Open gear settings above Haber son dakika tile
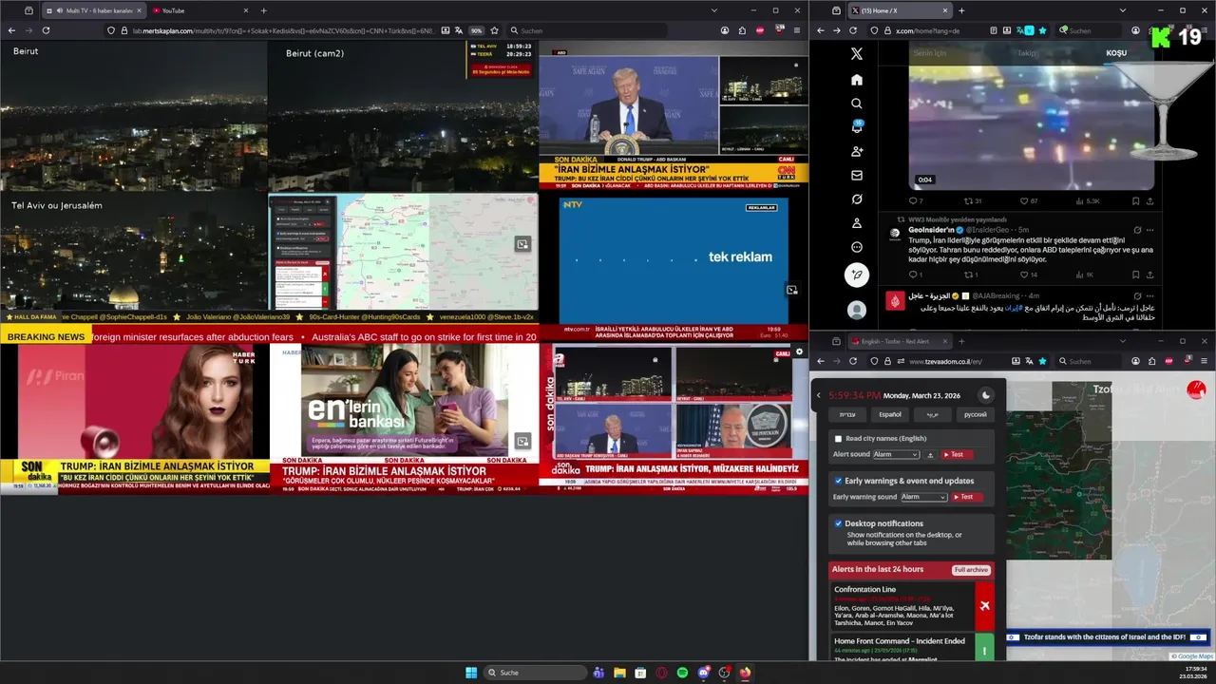This screenshot has height=684, width=1216. pos(799,352)
